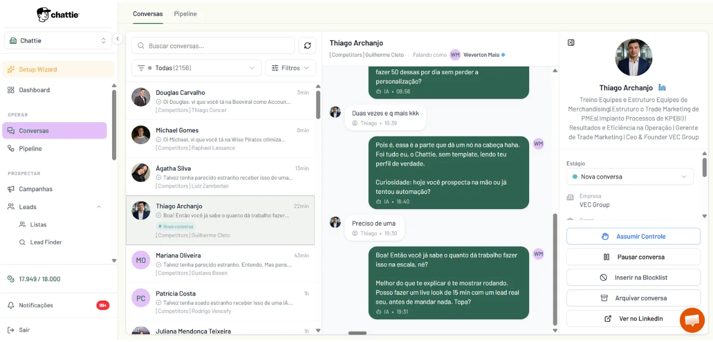Image resolution: width=713 pixels, height=342 pixels.
Task: Open Patricia Costa conversation
Action: [x=220, y=302]
